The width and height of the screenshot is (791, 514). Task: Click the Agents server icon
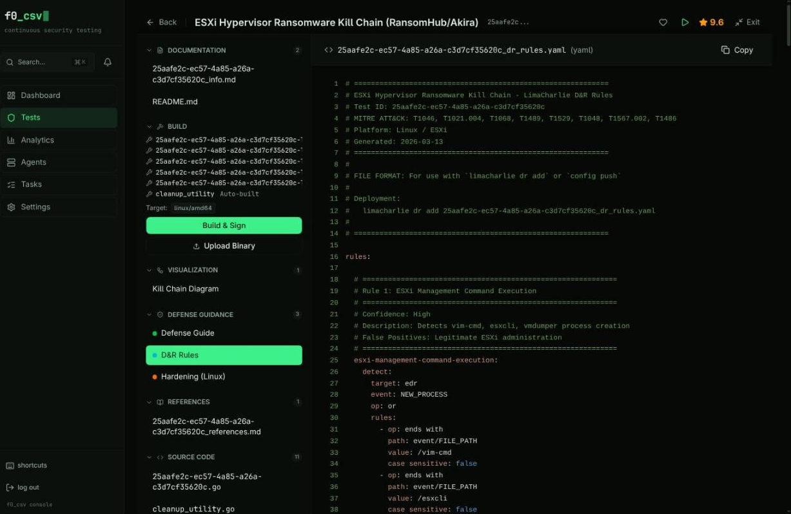[x=11, y=162]
